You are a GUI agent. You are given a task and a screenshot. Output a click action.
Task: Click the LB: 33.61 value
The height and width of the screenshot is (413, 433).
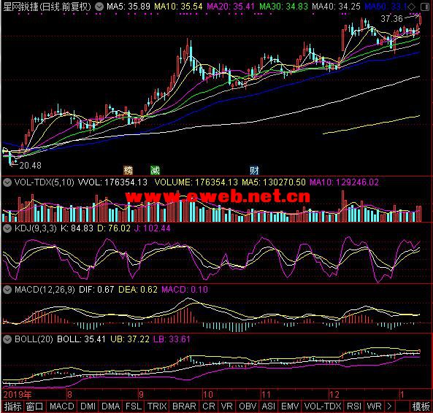pyautogui.click(x=172, y=339)
